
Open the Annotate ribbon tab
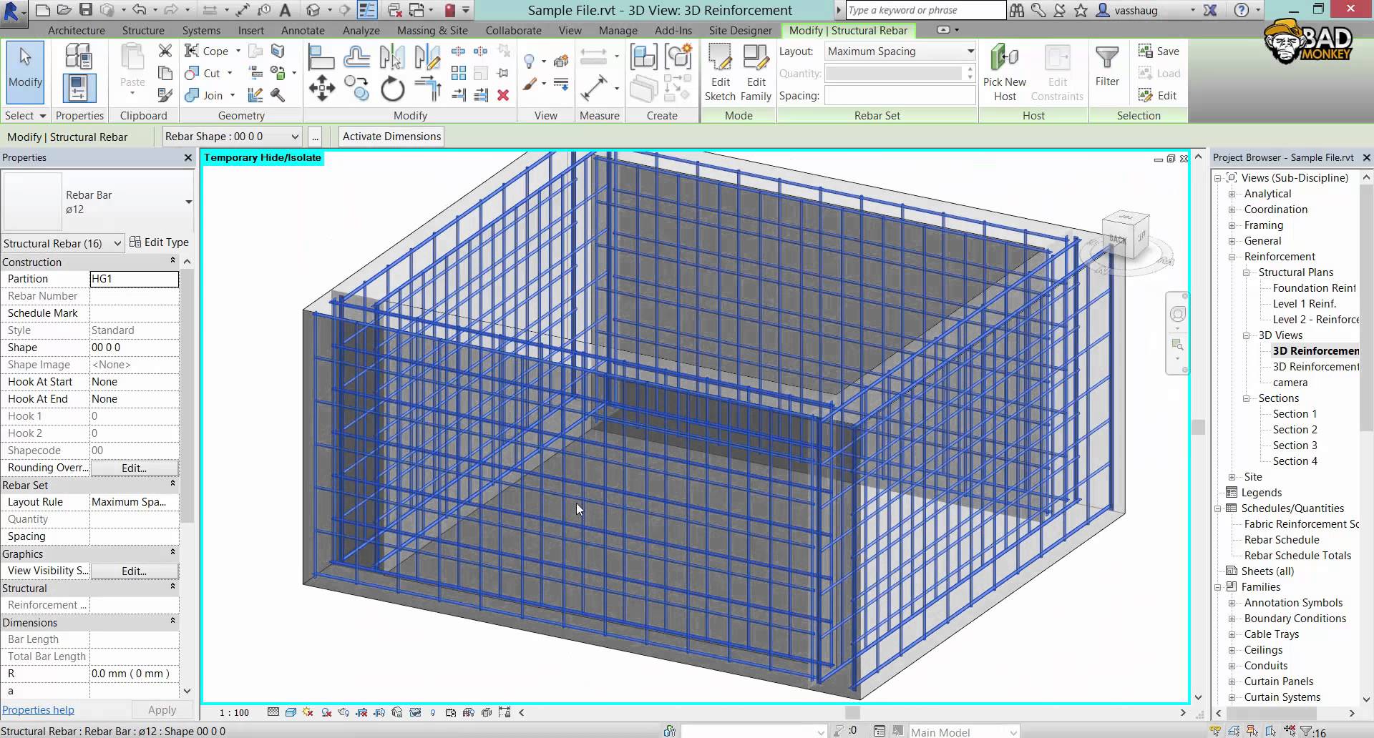tap(303, 31)
